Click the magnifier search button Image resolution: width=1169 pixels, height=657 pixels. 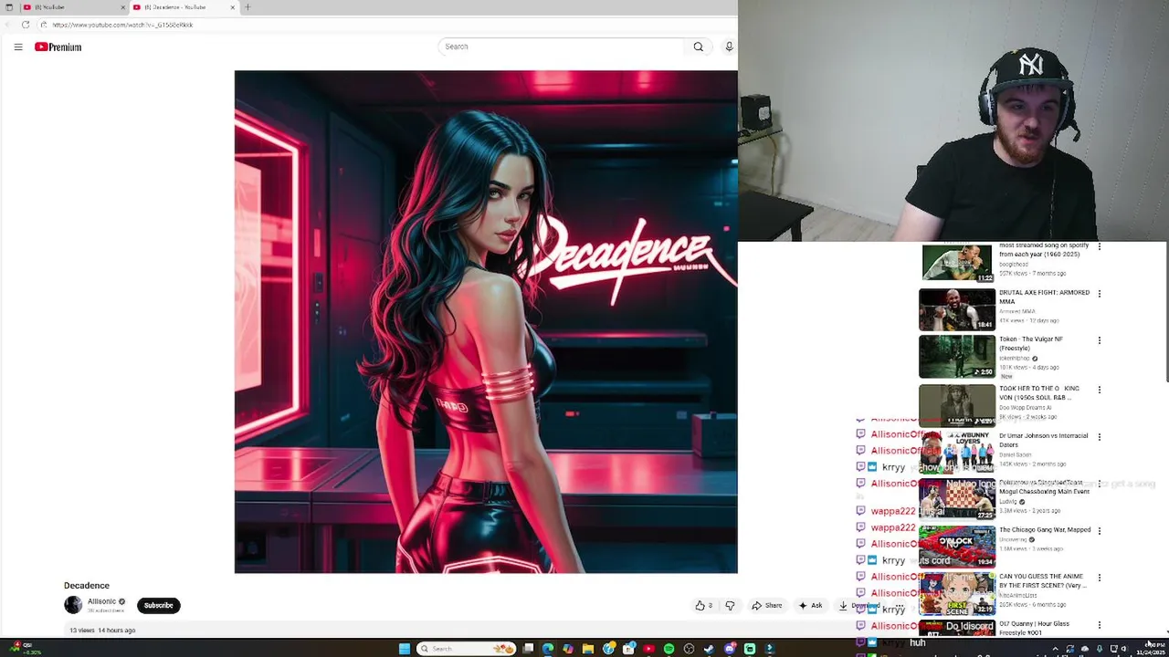[x=698, y=47]
